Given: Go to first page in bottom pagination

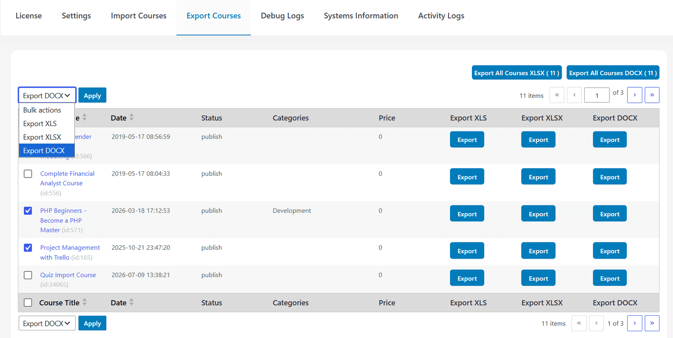Looking at the screenshot, I should (579, 323).
